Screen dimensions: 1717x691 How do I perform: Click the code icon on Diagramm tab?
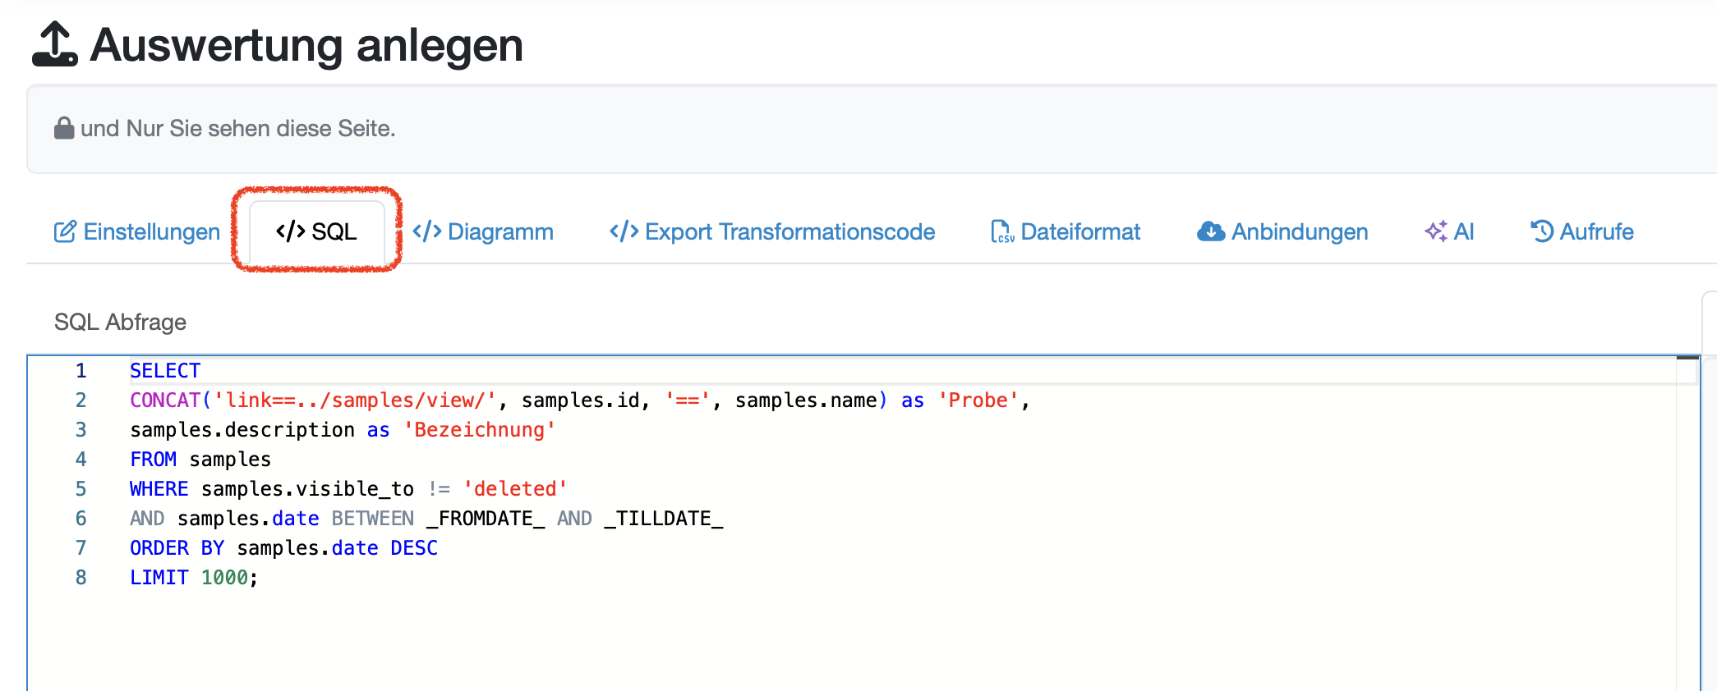426,232
